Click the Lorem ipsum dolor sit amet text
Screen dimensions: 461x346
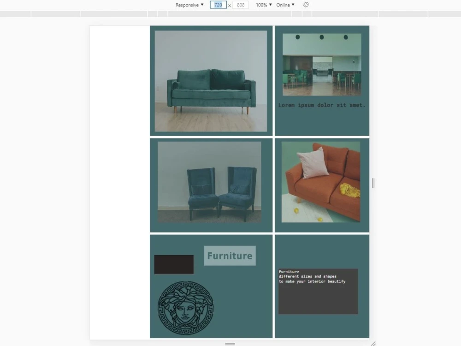coord(322,105)
